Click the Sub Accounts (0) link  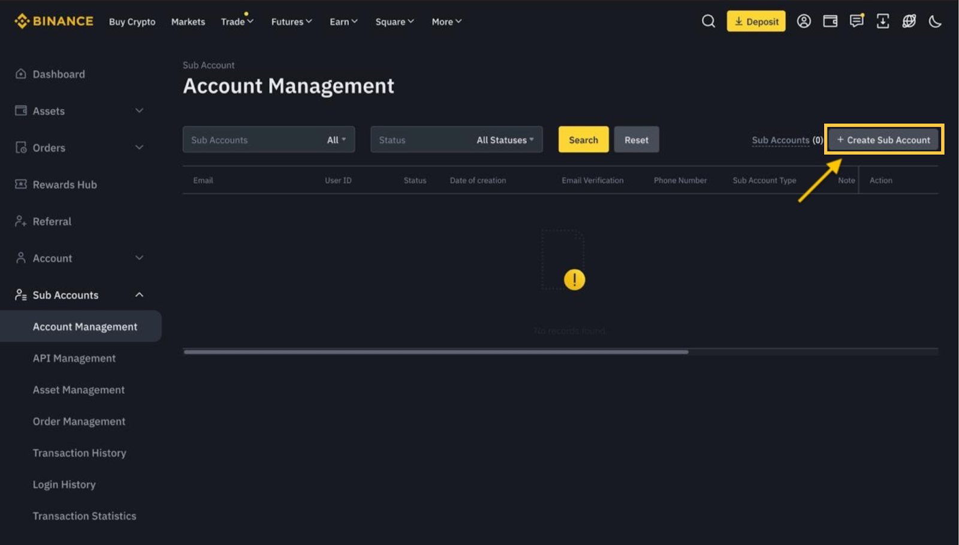point(788,140)
